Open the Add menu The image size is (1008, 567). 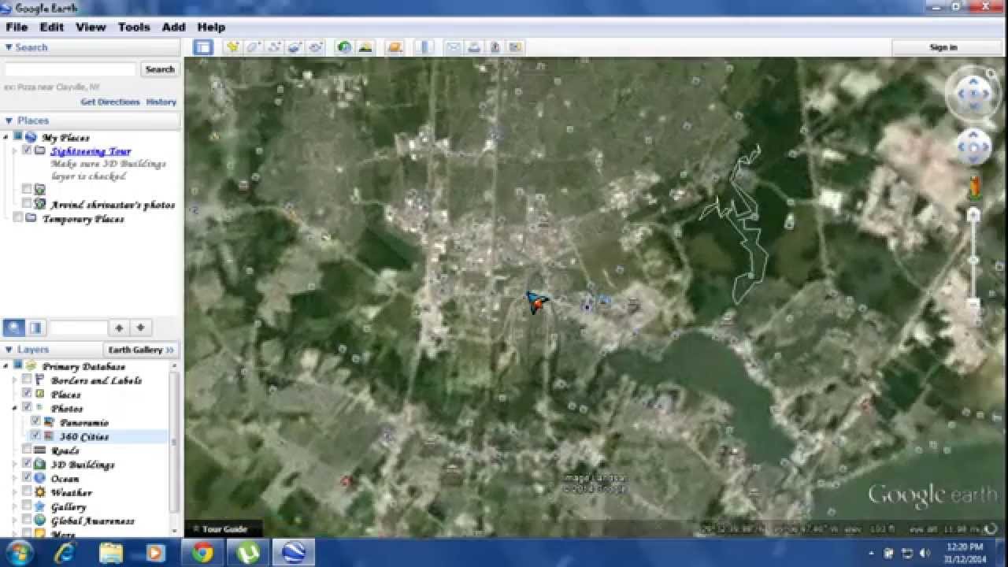173,27
